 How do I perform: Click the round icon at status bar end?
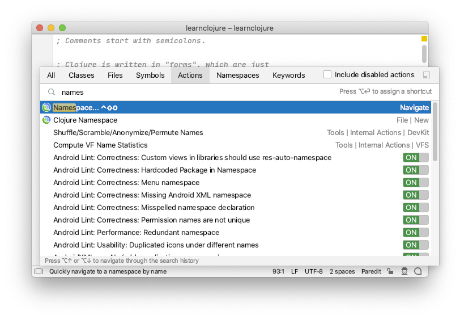click(x=418, y=271)
